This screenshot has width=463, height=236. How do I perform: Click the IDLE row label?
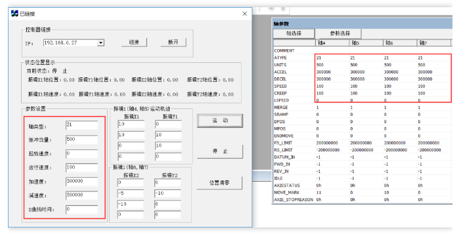click(278, 178)
